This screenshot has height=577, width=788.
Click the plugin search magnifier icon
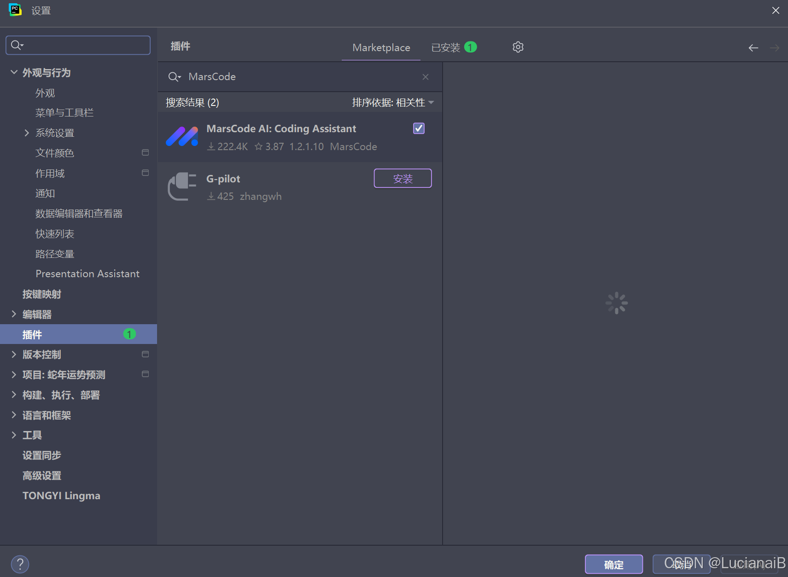[x=174, y=77]
